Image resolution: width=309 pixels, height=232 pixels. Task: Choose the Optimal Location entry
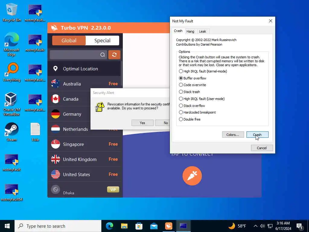click(84, 69)
